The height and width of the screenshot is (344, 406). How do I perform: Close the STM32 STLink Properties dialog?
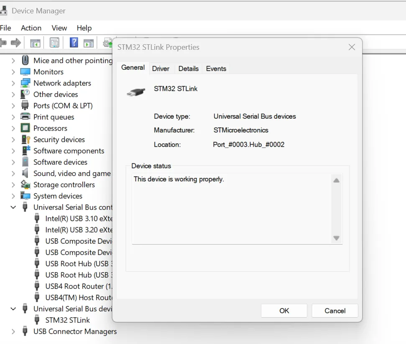pyautogui.click(x=352, y=47)
